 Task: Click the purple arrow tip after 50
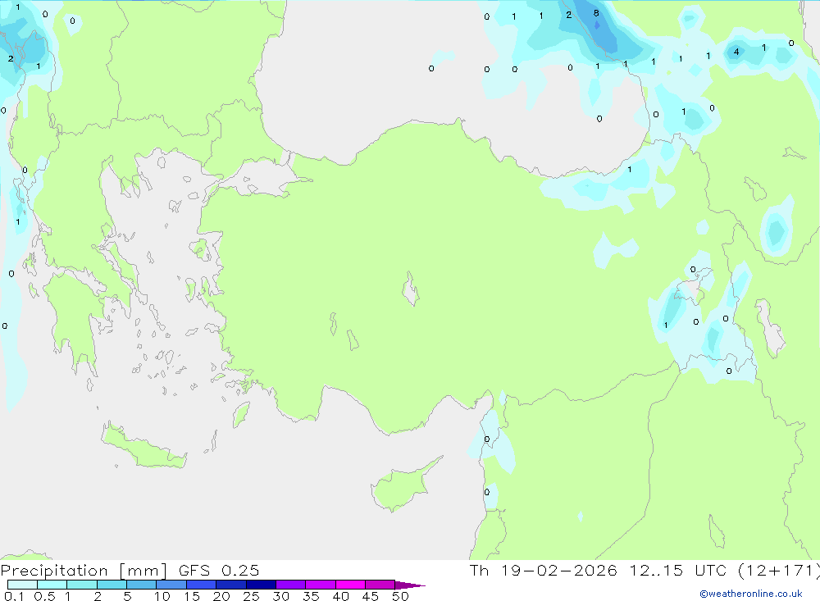point(410,585)
